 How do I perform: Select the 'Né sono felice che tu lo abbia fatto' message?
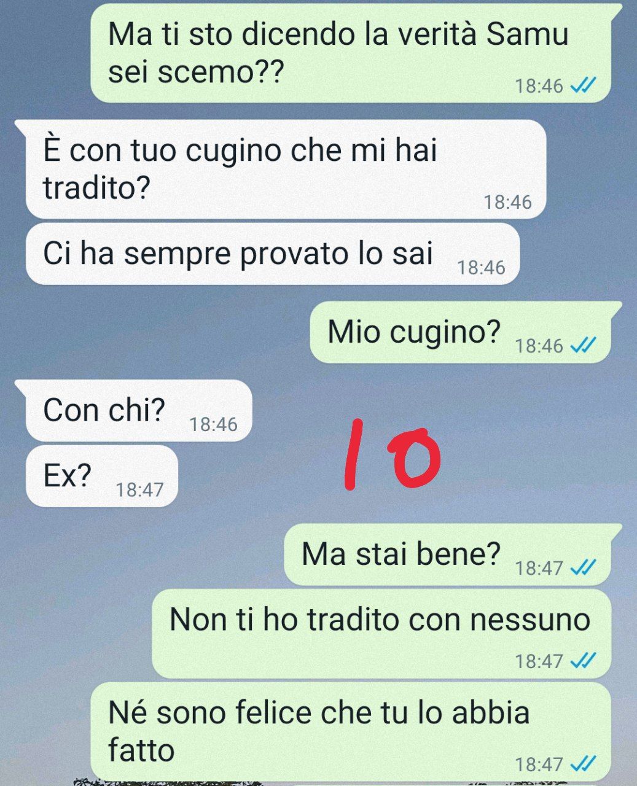351,732
